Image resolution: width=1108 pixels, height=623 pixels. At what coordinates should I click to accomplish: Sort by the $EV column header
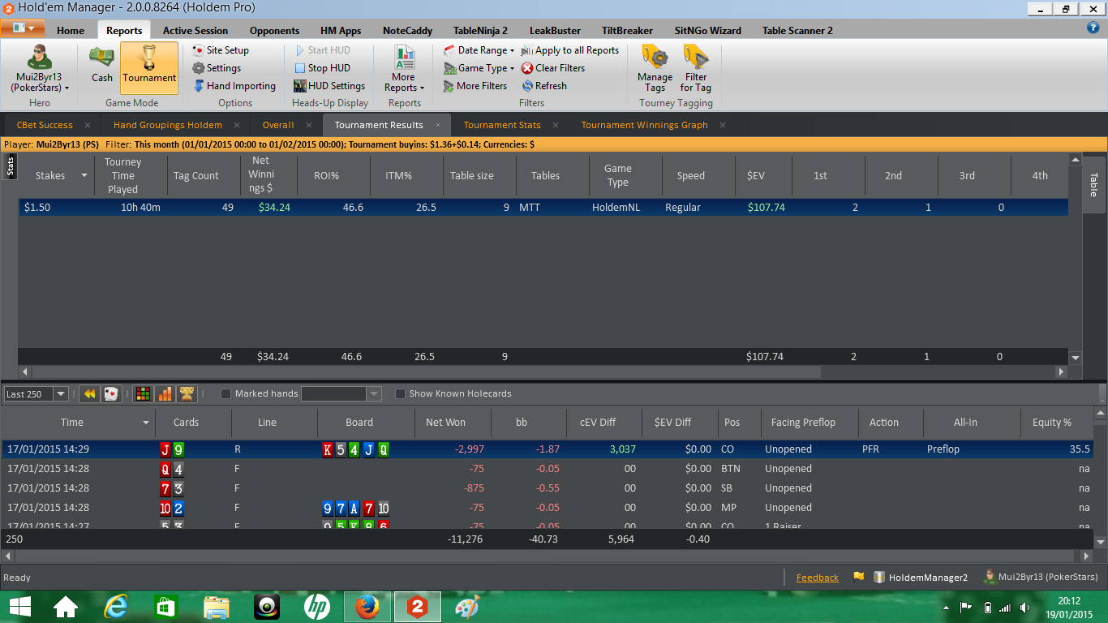(x=756, y=176)
